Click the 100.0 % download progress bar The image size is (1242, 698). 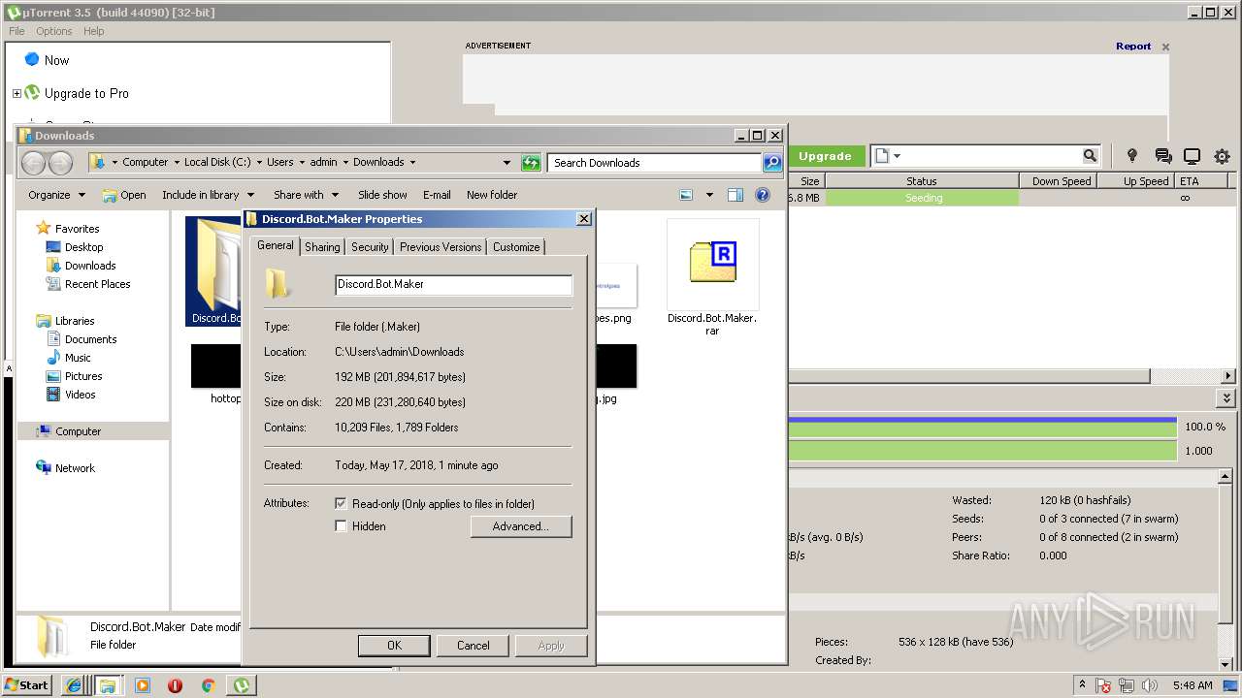point(982,427)
